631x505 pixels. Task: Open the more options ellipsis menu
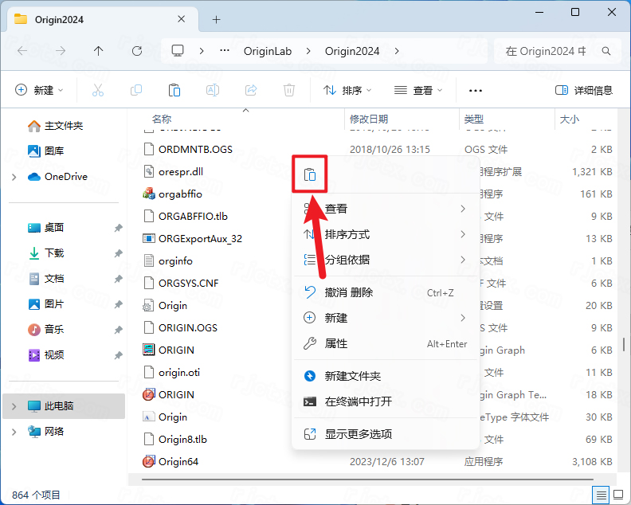pyautogui.click(x=476, y=90)
